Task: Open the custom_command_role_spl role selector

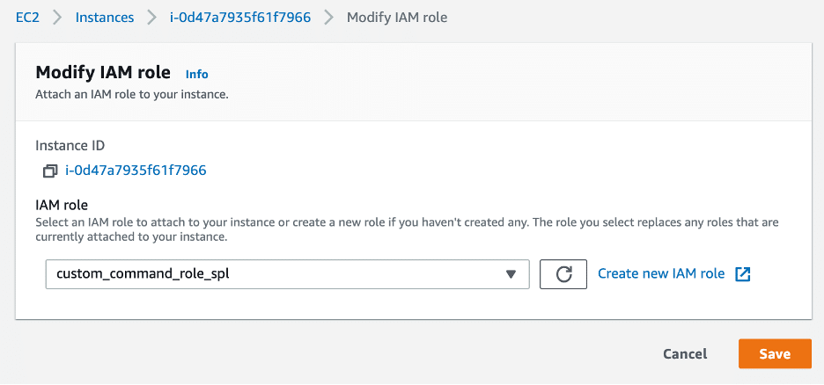Action: pos(287,273)
